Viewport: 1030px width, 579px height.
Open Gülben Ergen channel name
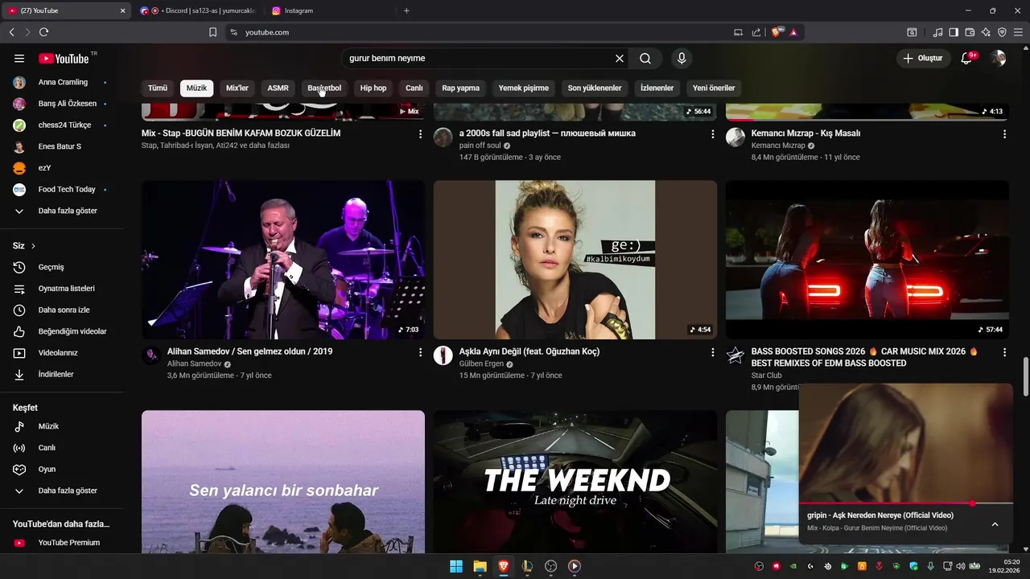tap(481, 363)
